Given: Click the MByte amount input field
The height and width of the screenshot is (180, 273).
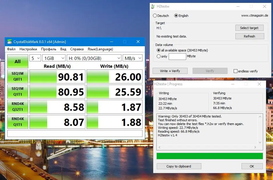Looking at the screenshot, I should (x=177, y=56).
